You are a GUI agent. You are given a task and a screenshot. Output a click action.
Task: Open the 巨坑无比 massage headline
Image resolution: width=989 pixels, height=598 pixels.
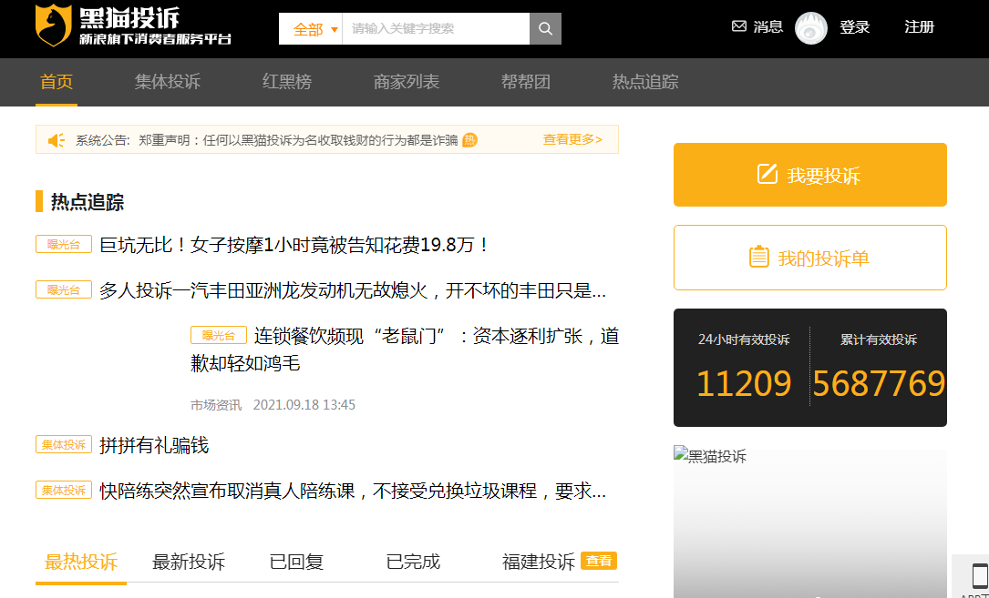point(295,245)
